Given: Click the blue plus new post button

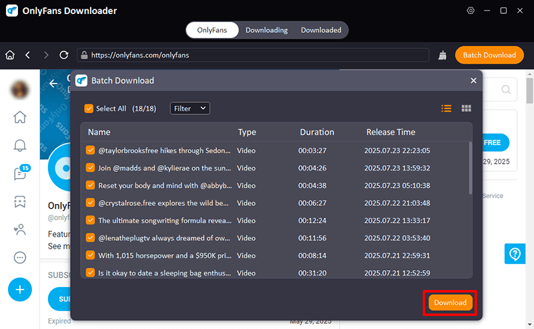Looking at the screenshot, I should point(20,290).
